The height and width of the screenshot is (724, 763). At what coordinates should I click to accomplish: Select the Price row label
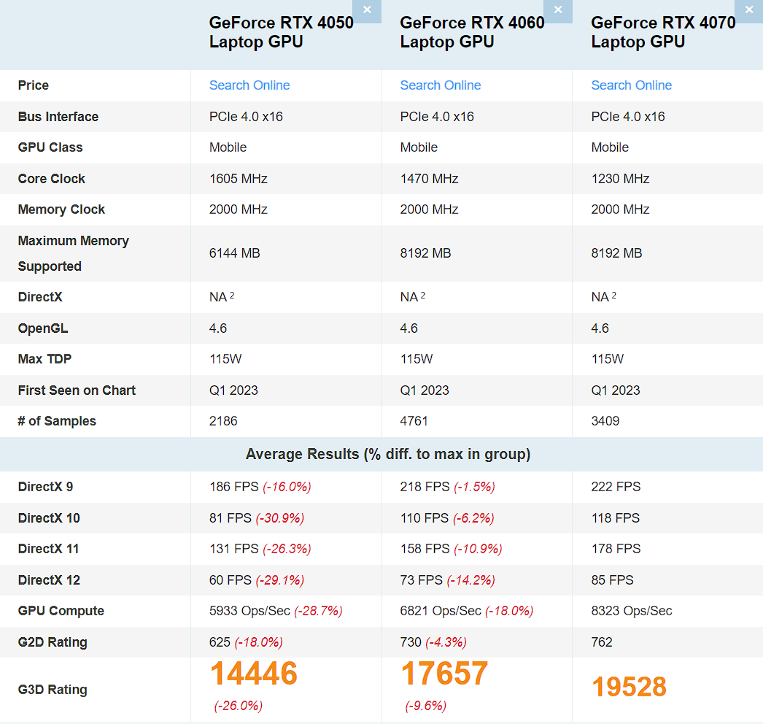pyautogui.click(x=33, y=85)
